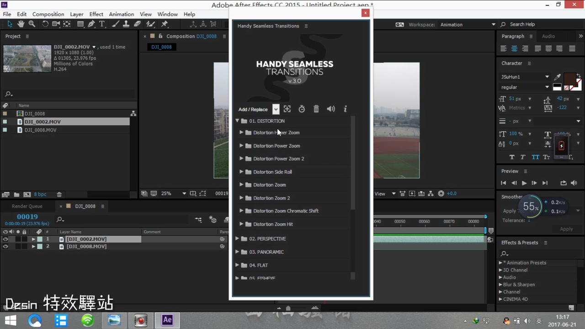
Task: Select the Pen tool
Action: click(x=91, y=24)
